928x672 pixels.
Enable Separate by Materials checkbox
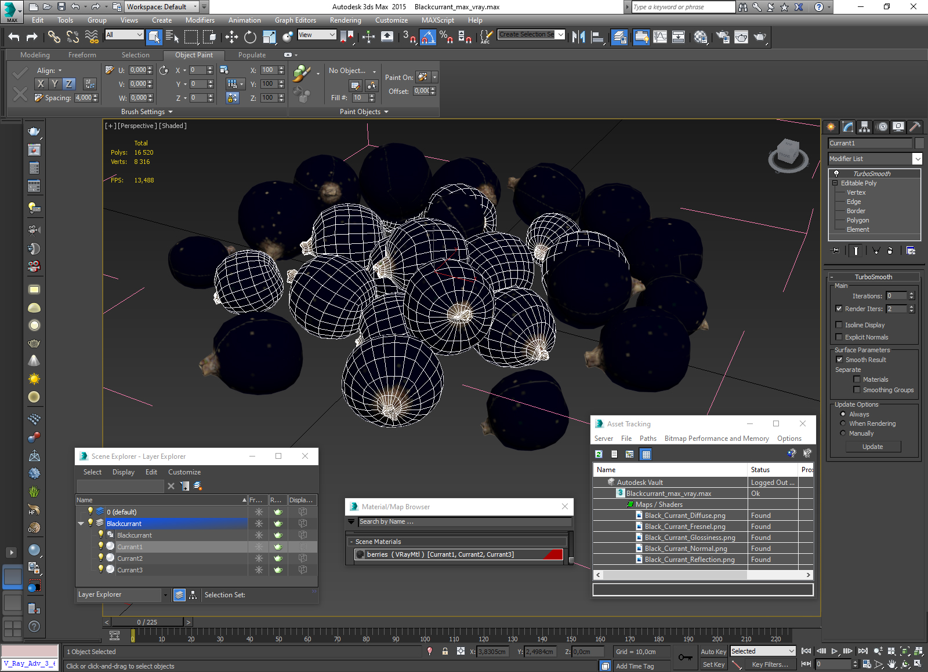pyautogui.click(x=857, y=379)
